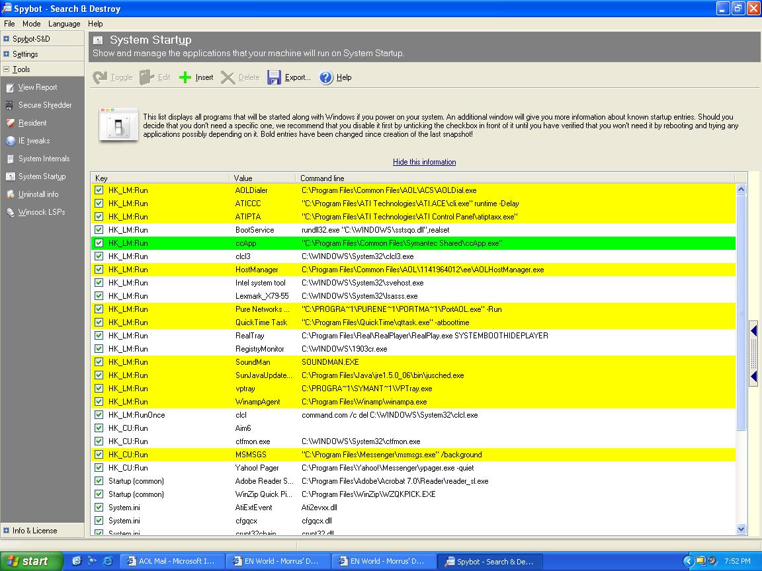Click the tray expand arrow in taskbar
Screen dimensions: 762x571
[688, 561]
